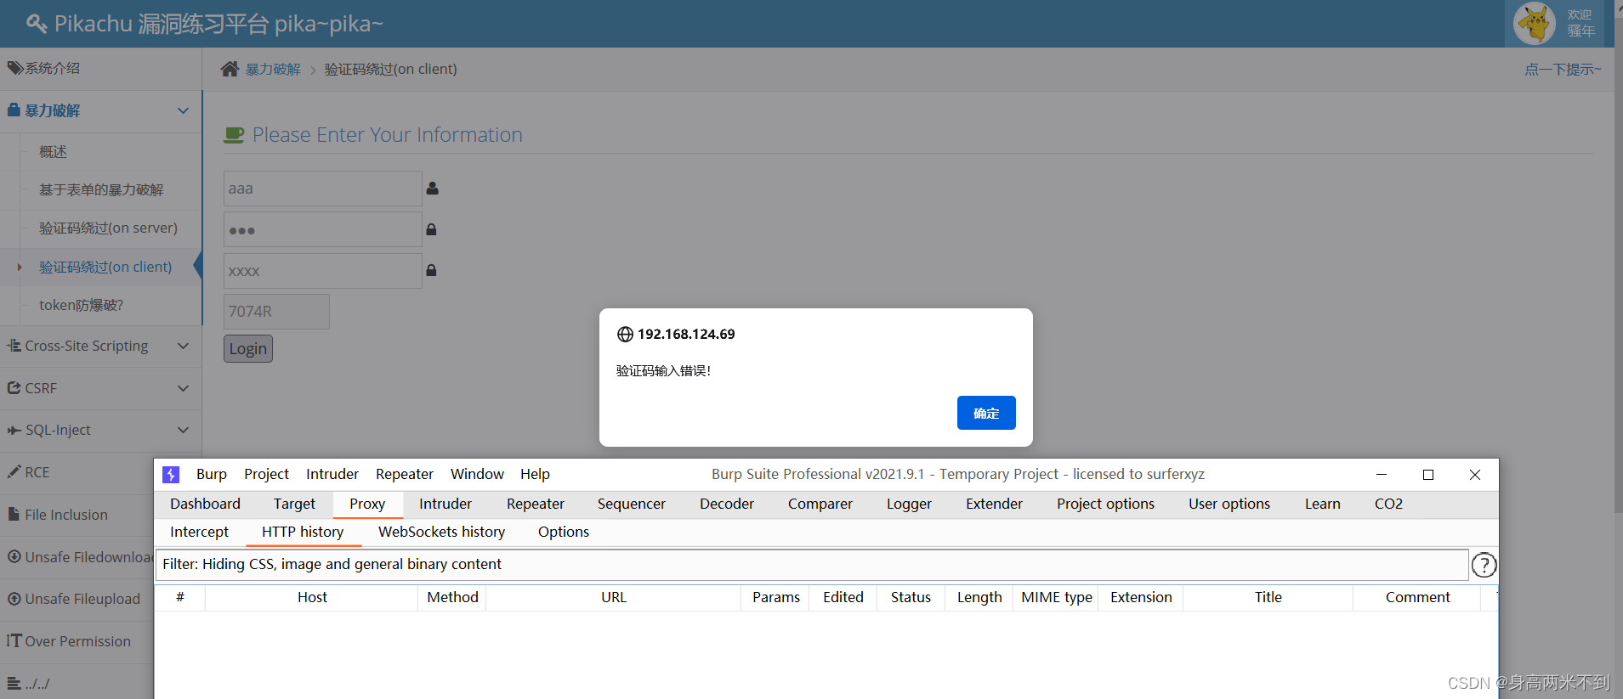Screen dimensions: 1623x699
Task: Click the lock icon beside 暴力破解 menu
Action: [x=14, y=110]
